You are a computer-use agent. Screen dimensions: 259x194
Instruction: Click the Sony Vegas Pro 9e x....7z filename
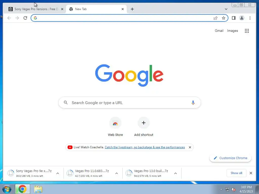pyautogui.click(x=34, y=171)
